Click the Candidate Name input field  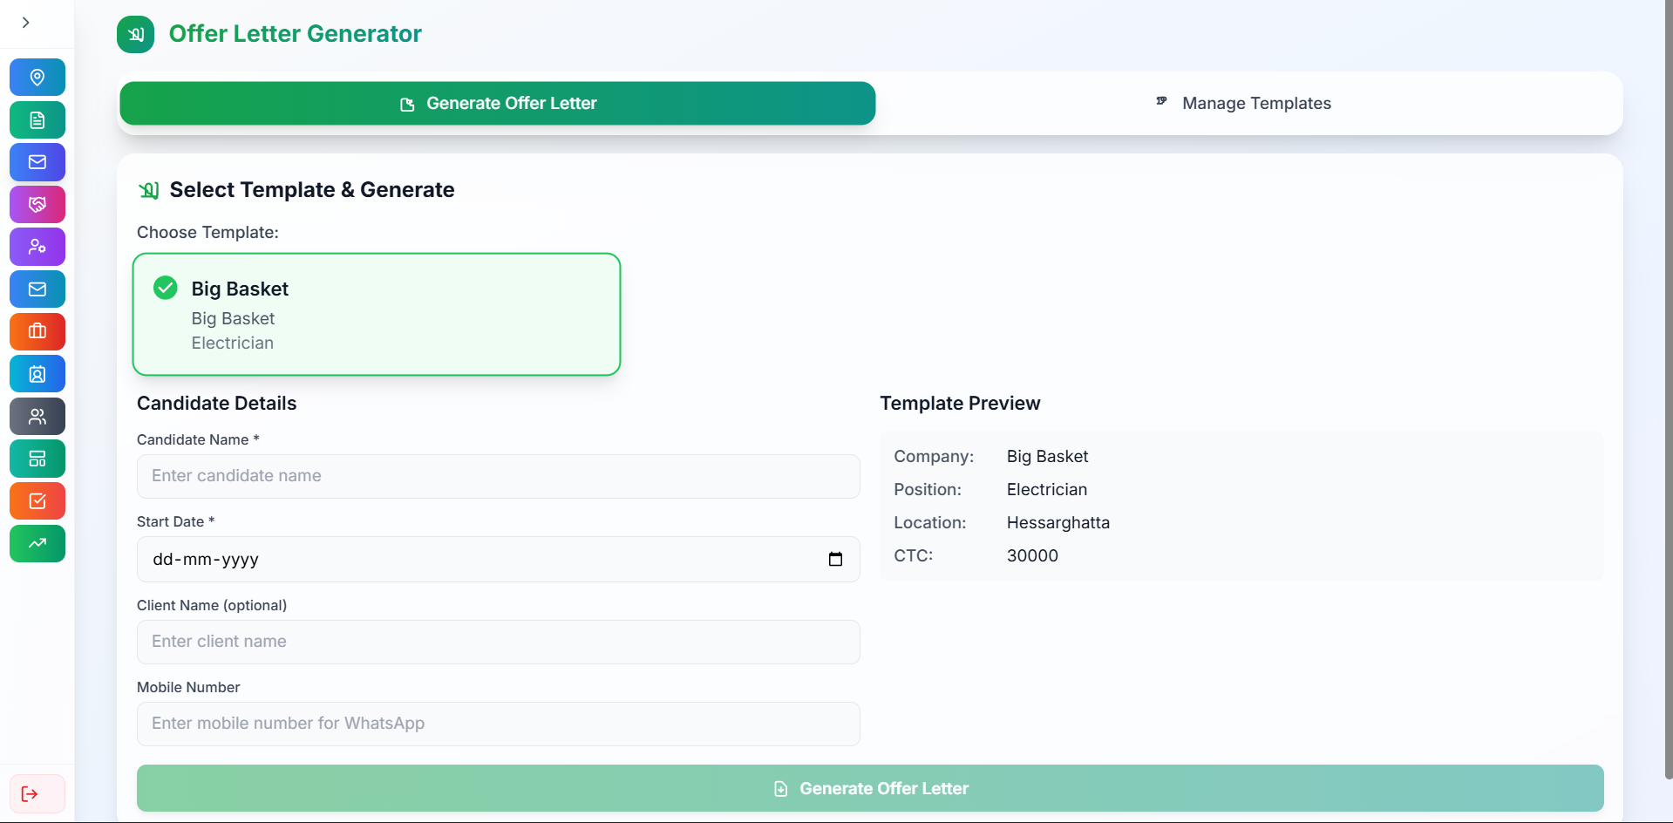click(498, 476)
